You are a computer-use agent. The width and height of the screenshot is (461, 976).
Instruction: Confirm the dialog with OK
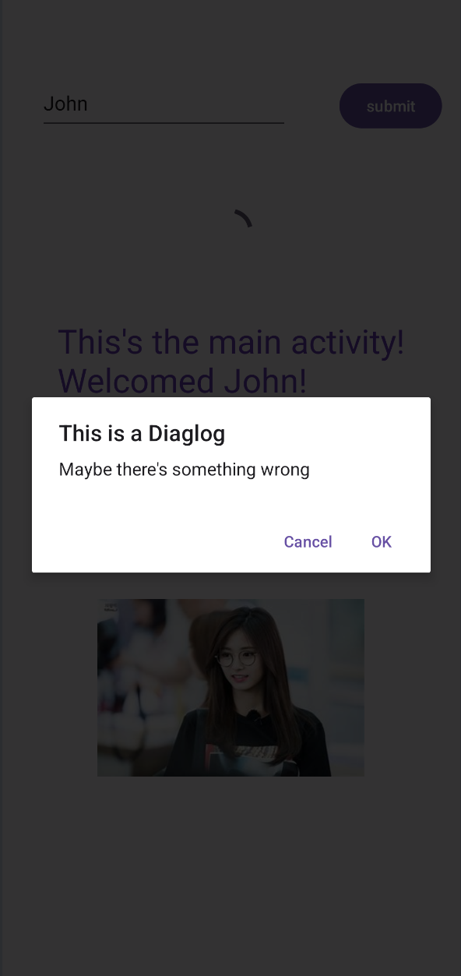click(x=382, y=541)
